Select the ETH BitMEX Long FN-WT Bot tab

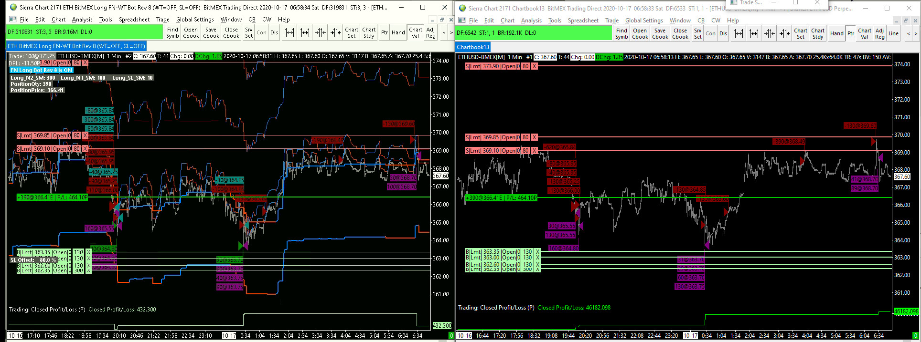coord(76,46)
